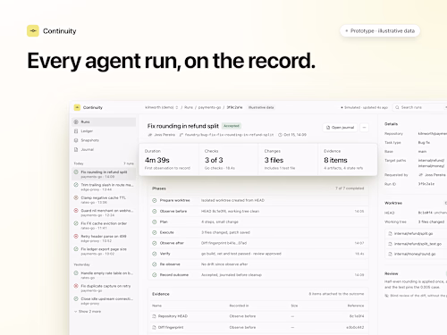Click the Changes 3 files card
Image resolution: width=447 pixels, height=335 pixels.
point(288,160)
